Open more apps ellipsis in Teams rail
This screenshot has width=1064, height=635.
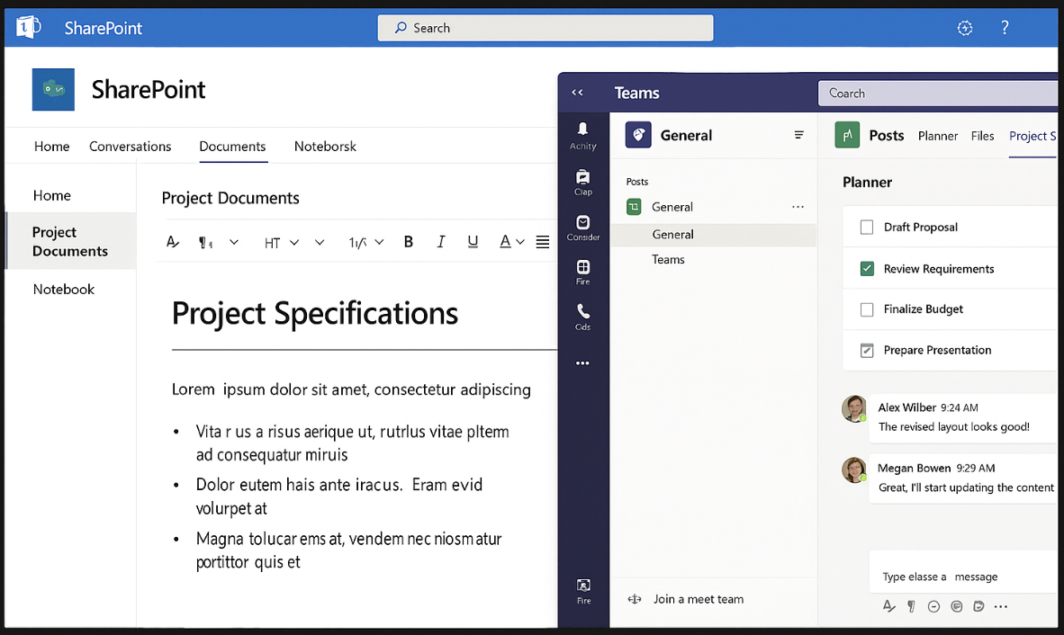pos(582,363)
